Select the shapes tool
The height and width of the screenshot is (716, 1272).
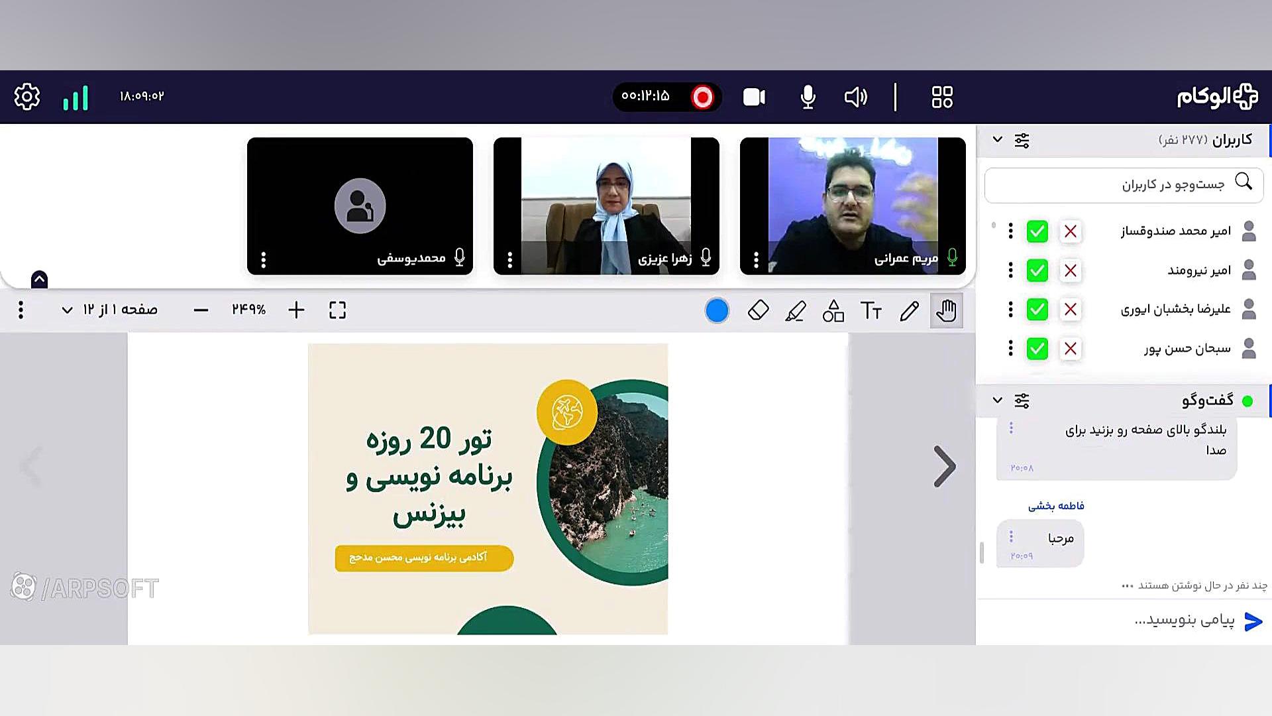pyautogui.click(x=833, y=310)
